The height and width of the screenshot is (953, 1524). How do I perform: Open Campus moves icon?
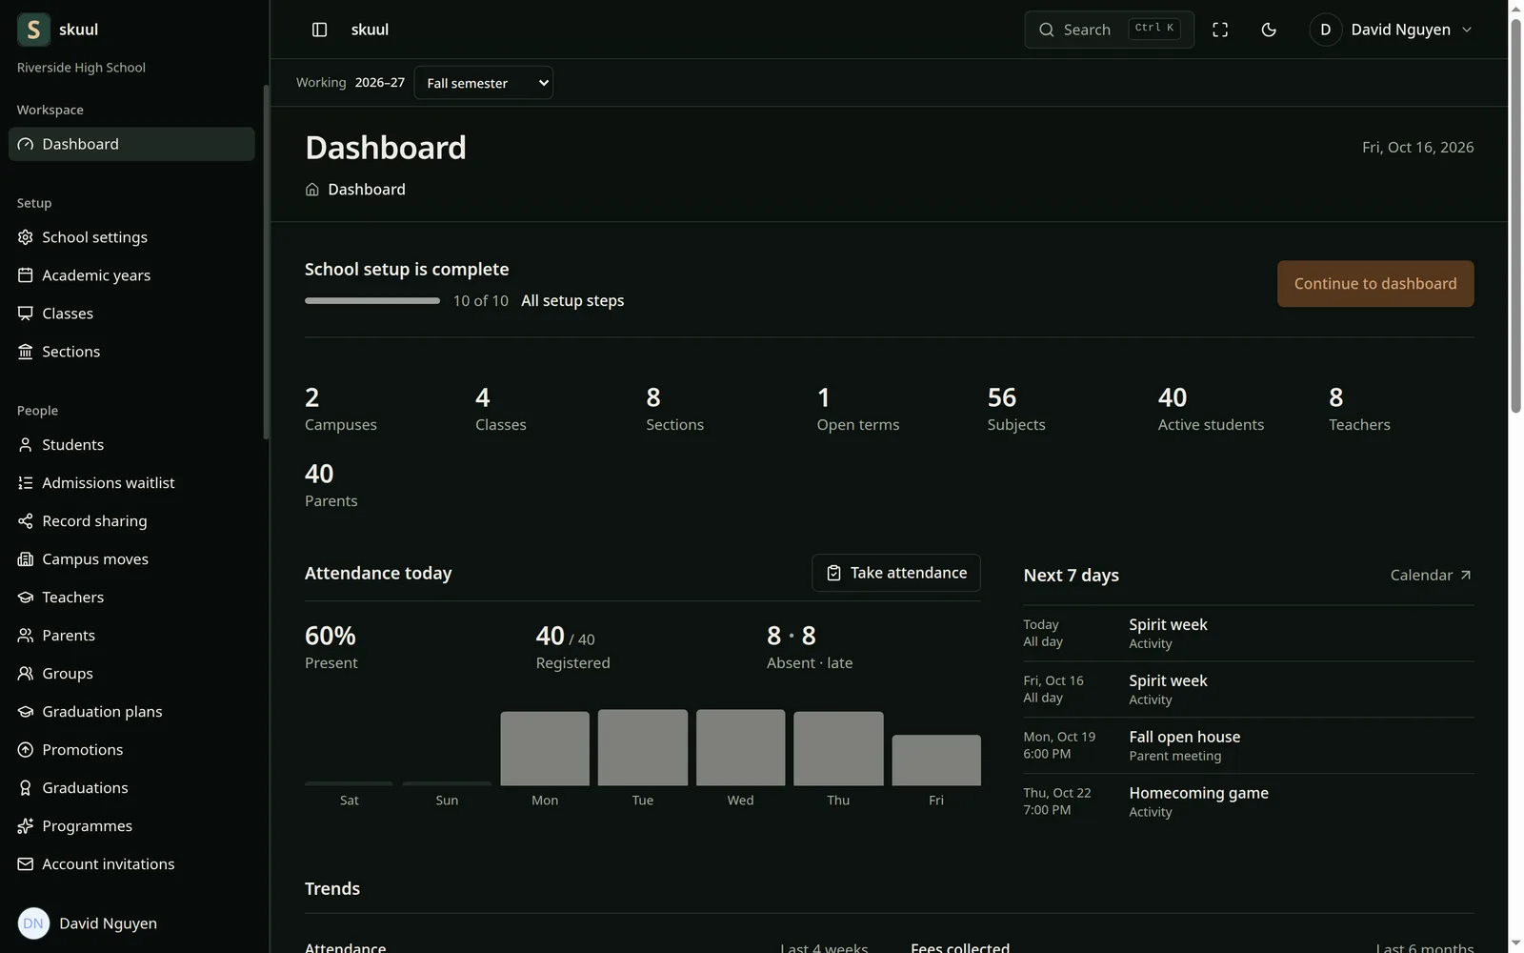[x=26, y=559]
